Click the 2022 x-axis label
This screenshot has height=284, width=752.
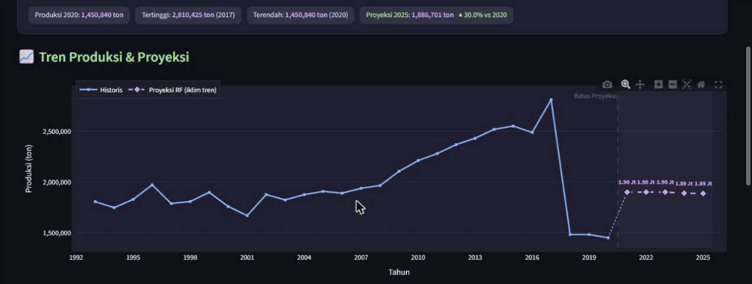(x=646, y=257)
